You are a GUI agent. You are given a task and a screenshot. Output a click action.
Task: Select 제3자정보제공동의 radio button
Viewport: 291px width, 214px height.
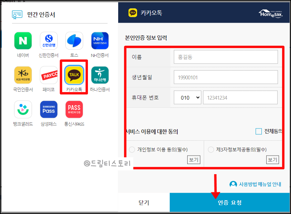[x=210, y=149]
